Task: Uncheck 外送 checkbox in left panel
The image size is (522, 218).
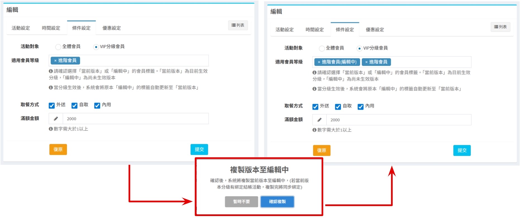Action: pyautogui.click(x=52, y=105)
